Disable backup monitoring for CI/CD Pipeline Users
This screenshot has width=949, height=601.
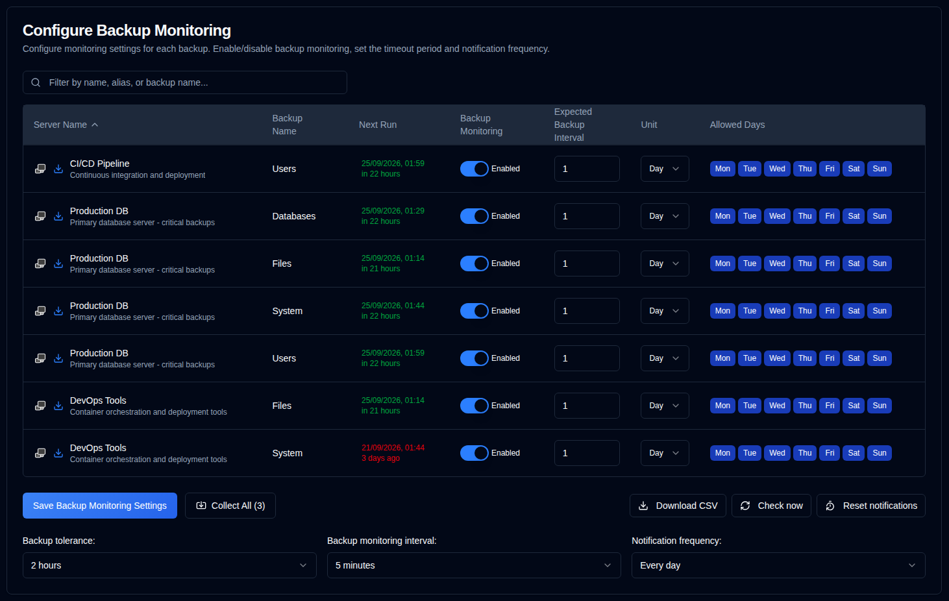coord(474,169)
